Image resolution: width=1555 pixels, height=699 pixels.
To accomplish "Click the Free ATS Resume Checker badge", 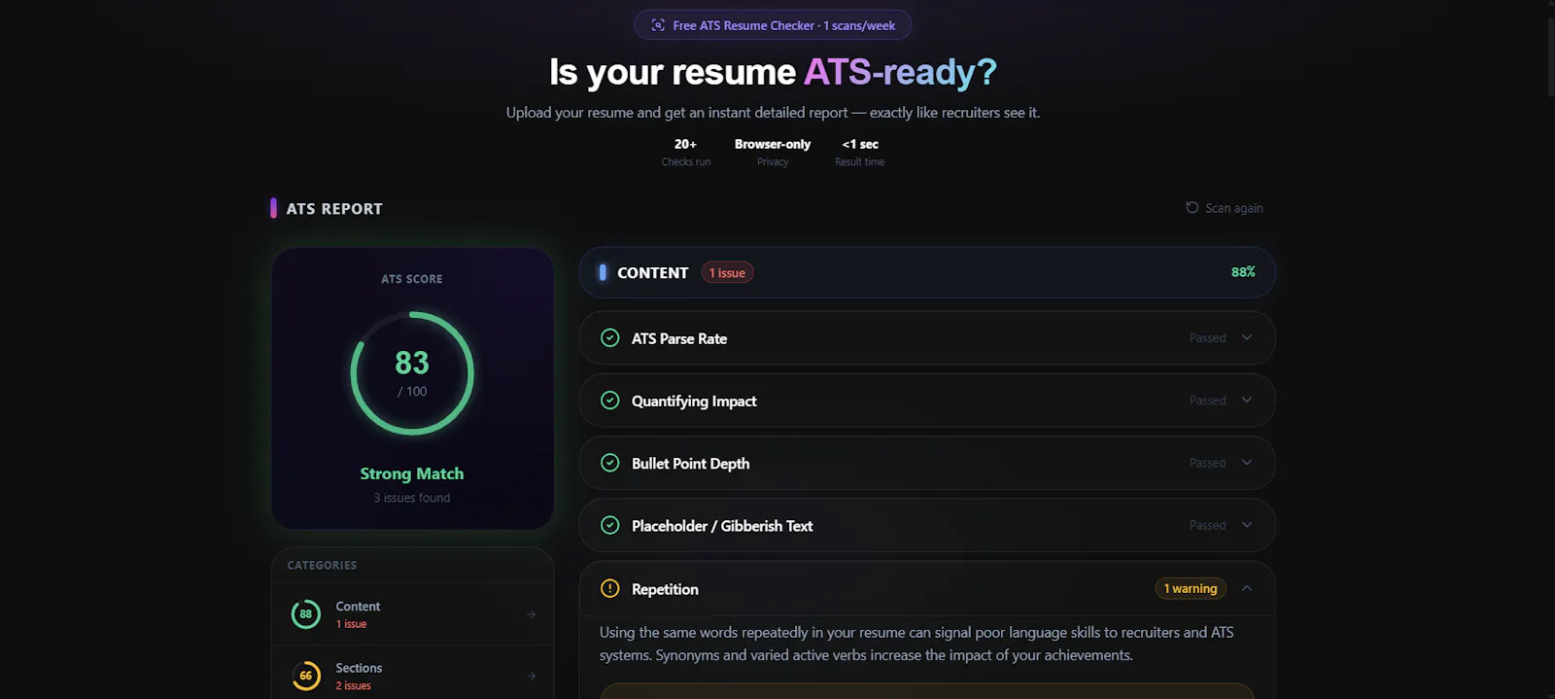I will click(773, 25).
